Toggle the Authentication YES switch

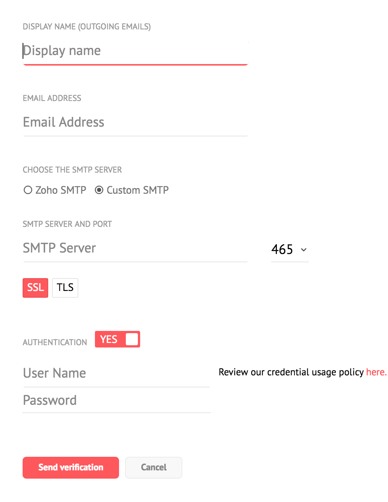[117, 339]
